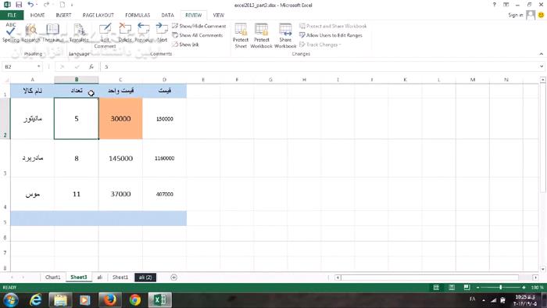
Task: Click Allow Users to Edit Ranges
Action: [331, 35]
